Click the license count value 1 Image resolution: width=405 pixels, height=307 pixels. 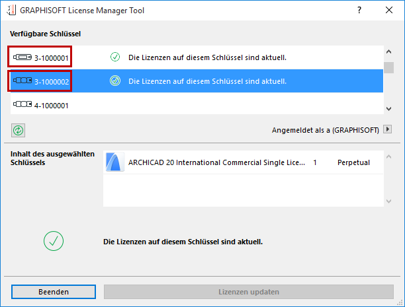(315, 162)
